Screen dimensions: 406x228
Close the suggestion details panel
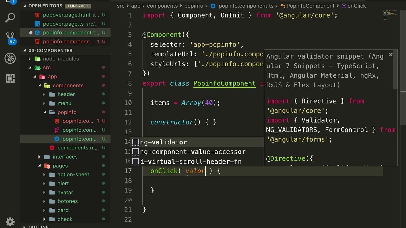pos(391,55)
